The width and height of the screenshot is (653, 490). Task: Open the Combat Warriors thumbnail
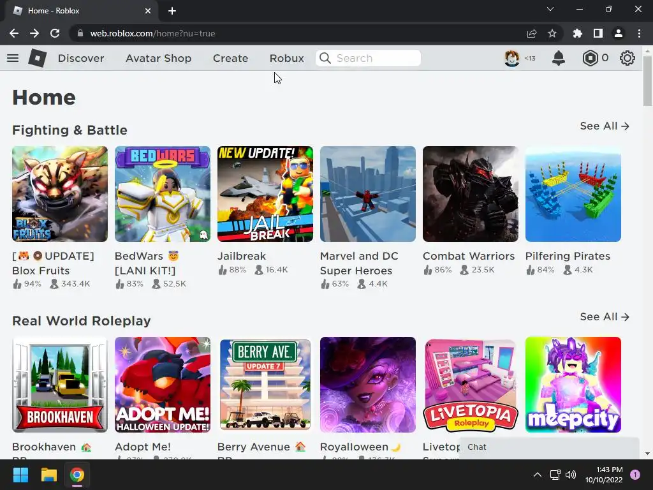point(470,194)
